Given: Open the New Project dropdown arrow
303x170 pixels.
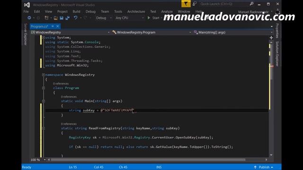Looking at the screenshot, I should coord(51,18).
